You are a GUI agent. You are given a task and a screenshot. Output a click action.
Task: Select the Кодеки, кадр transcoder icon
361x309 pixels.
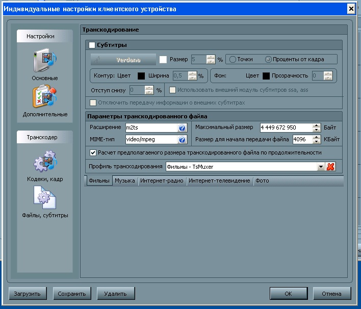click(45, 163)
